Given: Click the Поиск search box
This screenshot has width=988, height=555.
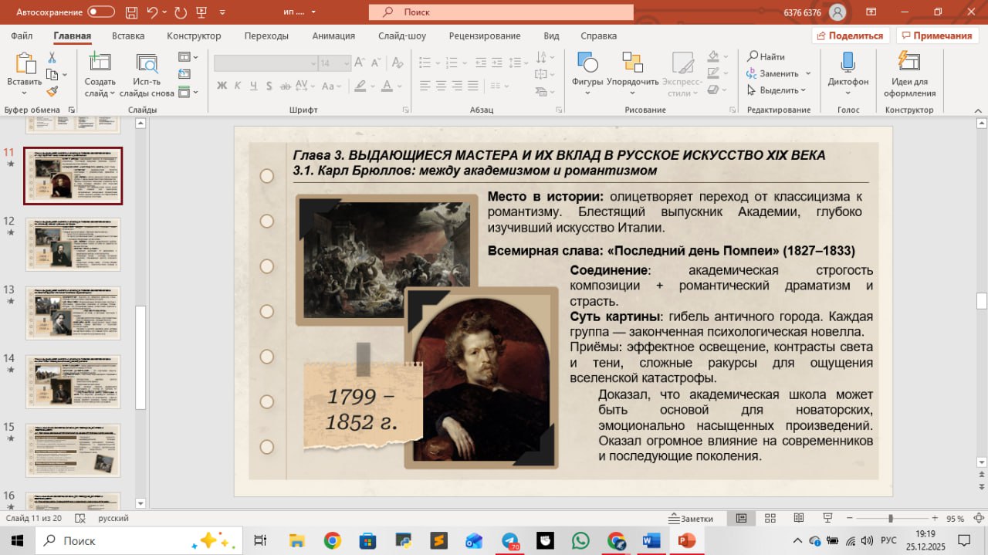Looking at the screenshot, I should click(501, 12).
